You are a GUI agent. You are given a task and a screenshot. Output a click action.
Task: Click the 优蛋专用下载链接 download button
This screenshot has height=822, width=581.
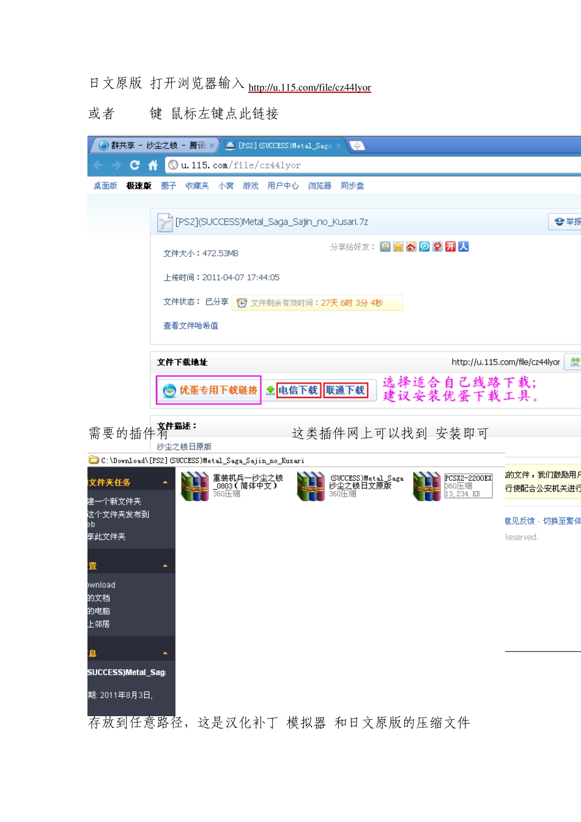(x=209, y=390)
